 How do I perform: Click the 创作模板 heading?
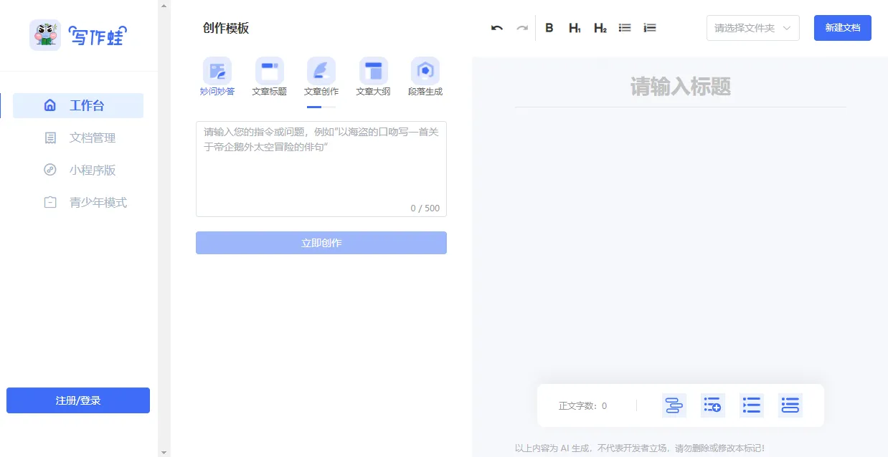(226, 29)
